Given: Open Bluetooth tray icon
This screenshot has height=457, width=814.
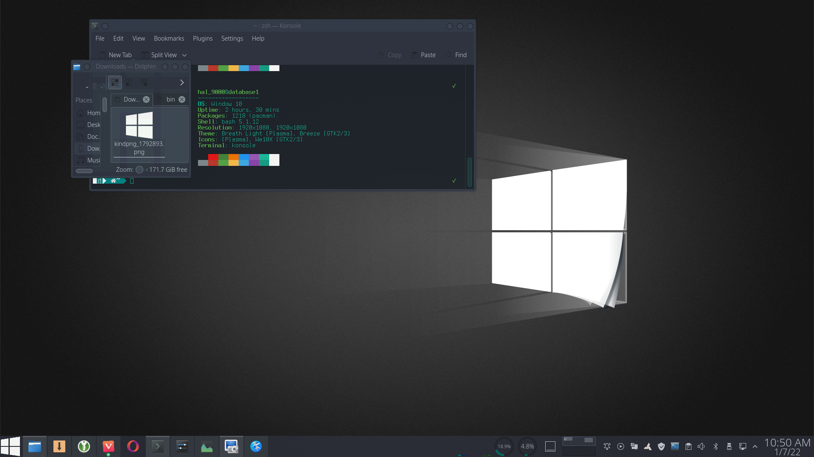Looking at the screenshot, I should 716,446.
